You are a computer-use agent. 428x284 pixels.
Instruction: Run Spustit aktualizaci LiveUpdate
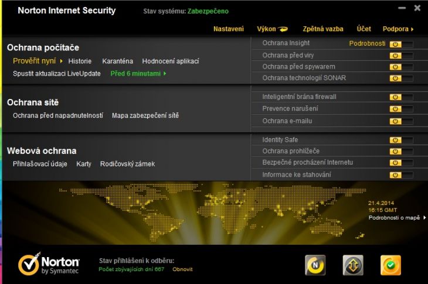57,74
